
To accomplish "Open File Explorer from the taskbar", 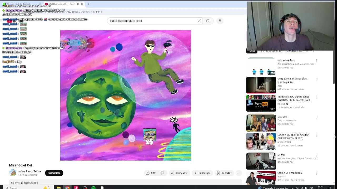I will pyautogui.click(x=58, y=188).
